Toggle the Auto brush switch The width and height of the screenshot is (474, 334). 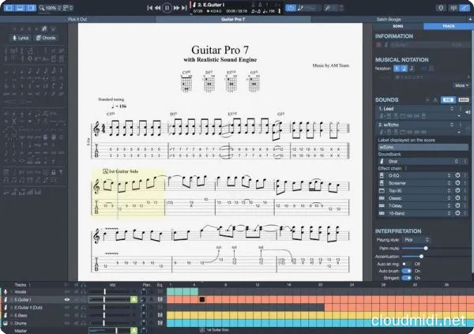pyautogui.click(x=407, y=270)
